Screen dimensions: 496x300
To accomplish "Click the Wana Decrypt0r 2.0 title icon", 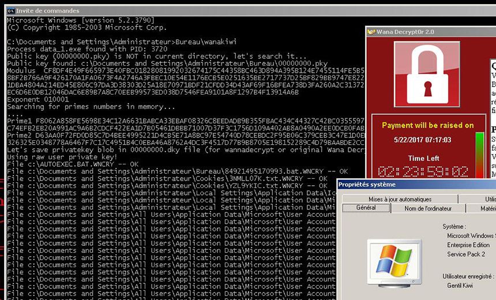I will (371, 32).
